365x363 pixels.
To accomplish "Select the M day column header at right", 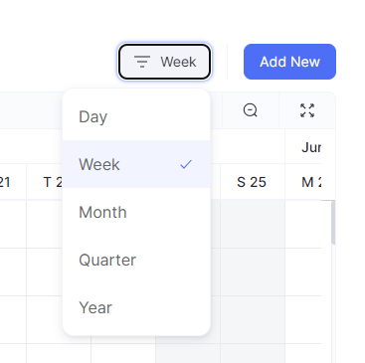I will [311, 182].
